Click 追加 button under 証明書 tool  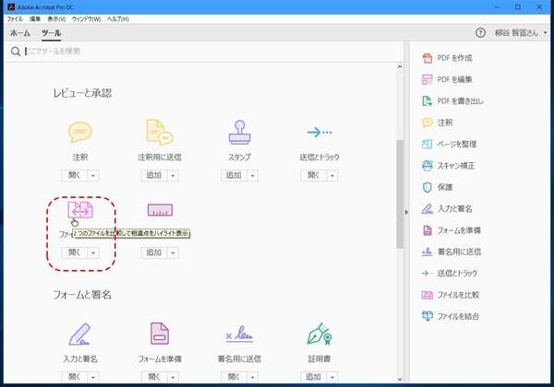314,377
